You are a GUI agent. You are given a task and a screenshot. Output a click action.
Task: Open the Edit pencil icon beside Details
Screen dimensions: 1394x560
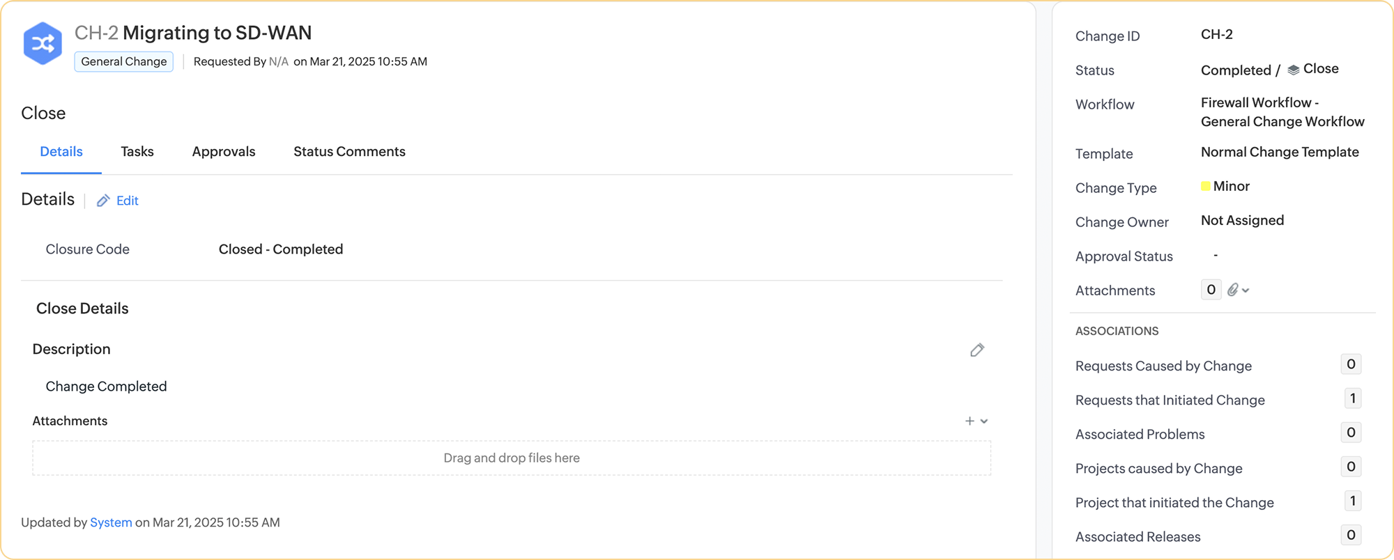coord(103,201)
